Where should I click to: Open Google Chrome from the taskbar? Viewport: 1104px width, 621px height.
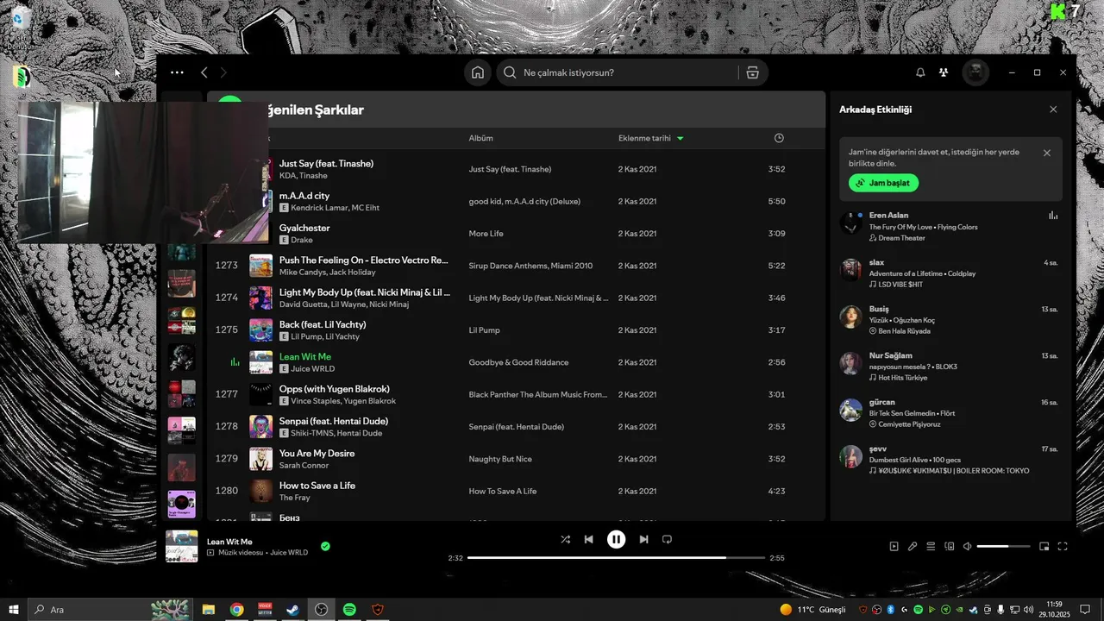pyautogui.click(x=236, y=610)
